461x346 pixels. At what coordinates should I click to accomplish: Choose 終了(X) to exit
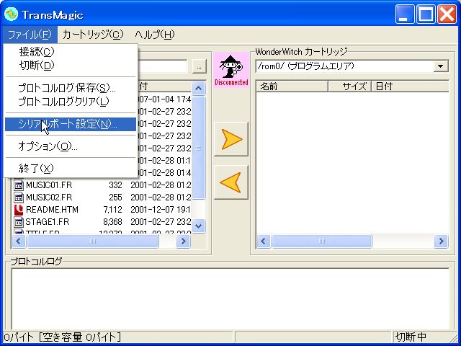[x=71, y=168]
